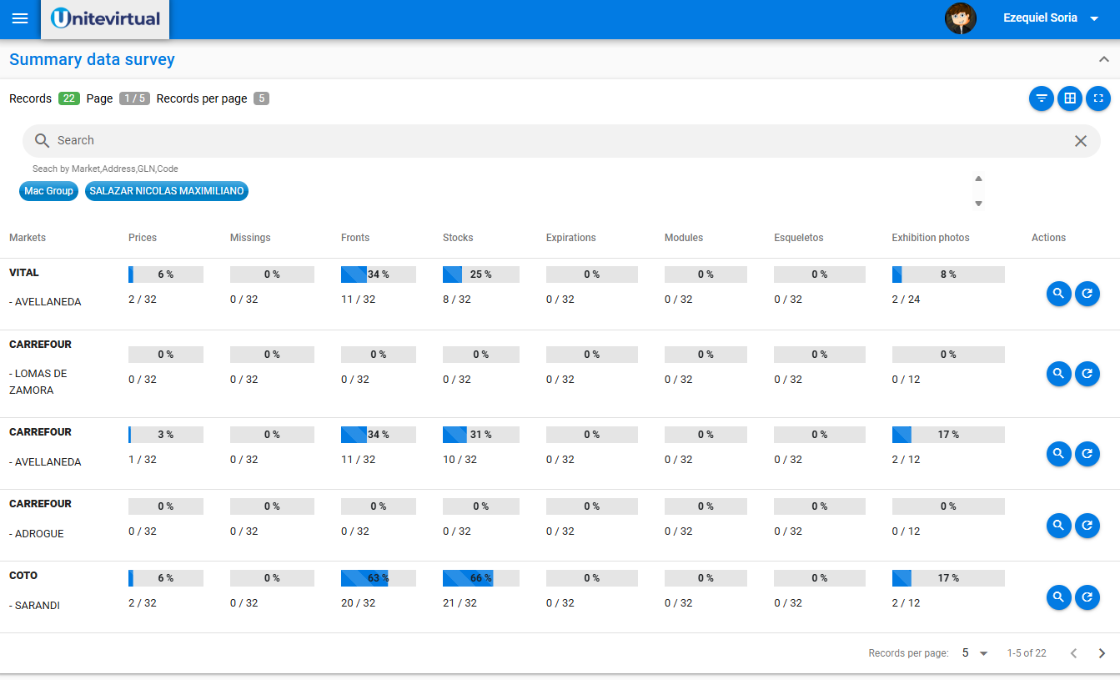1120x680 pixels.
Task: Go to next page of records
Action: (1101, 653)
